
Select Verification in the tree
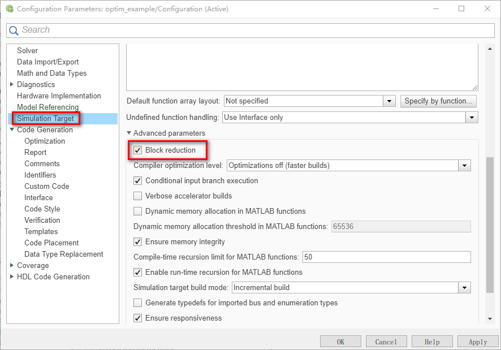coord(42,220)
